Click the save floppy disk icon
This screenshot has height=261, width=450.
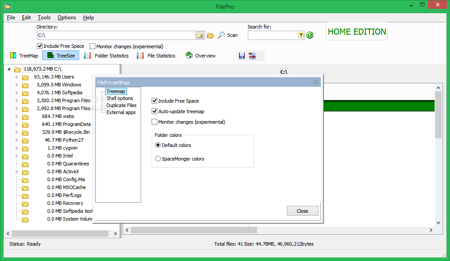coord(242,56)
